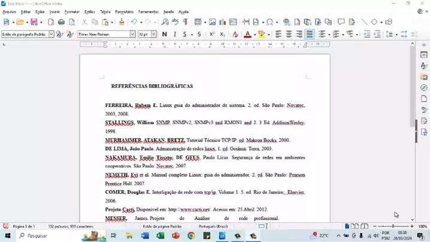Image resolution: width=430 pixels, height=242 pixels.
Task: Open the Tabela menu
Action: click(105, 11)
